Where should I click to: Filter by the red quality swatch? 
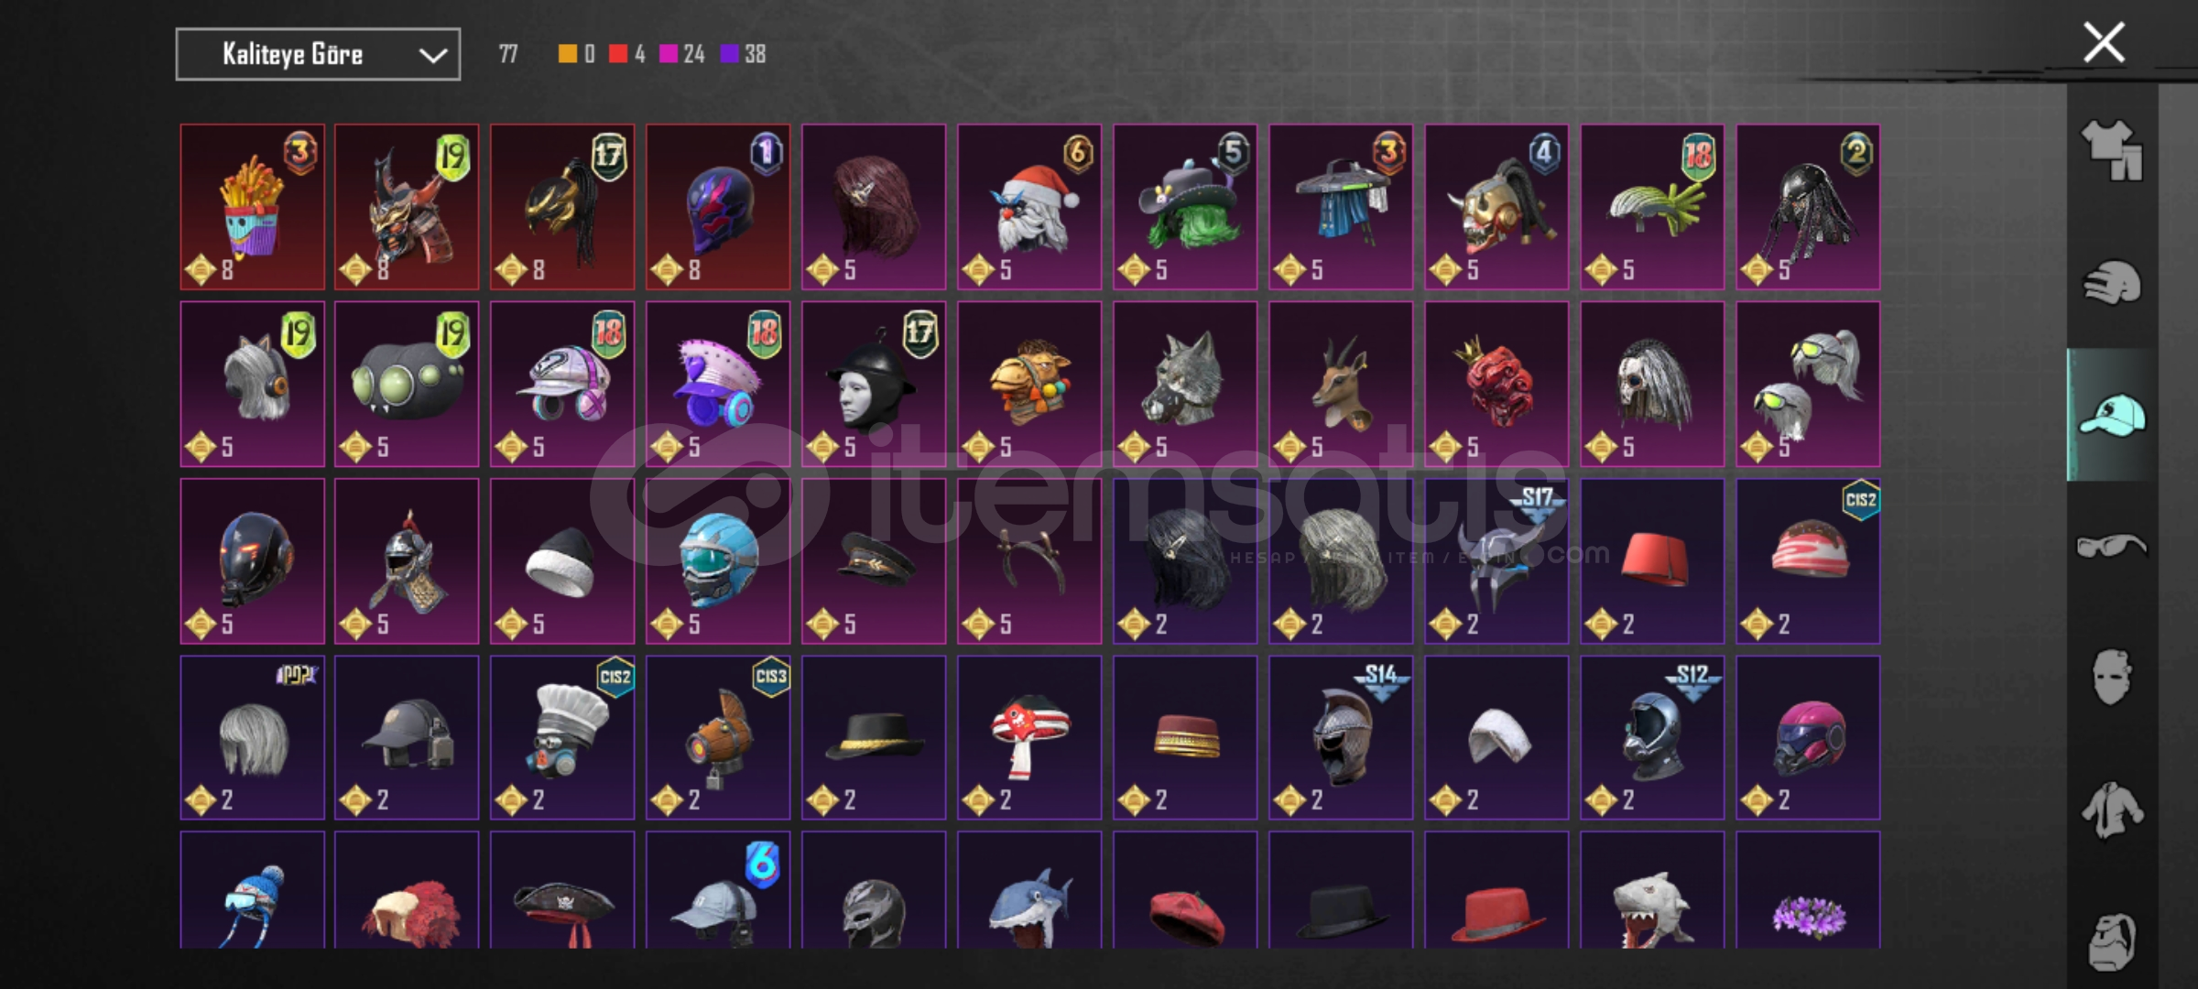(618, 54)
